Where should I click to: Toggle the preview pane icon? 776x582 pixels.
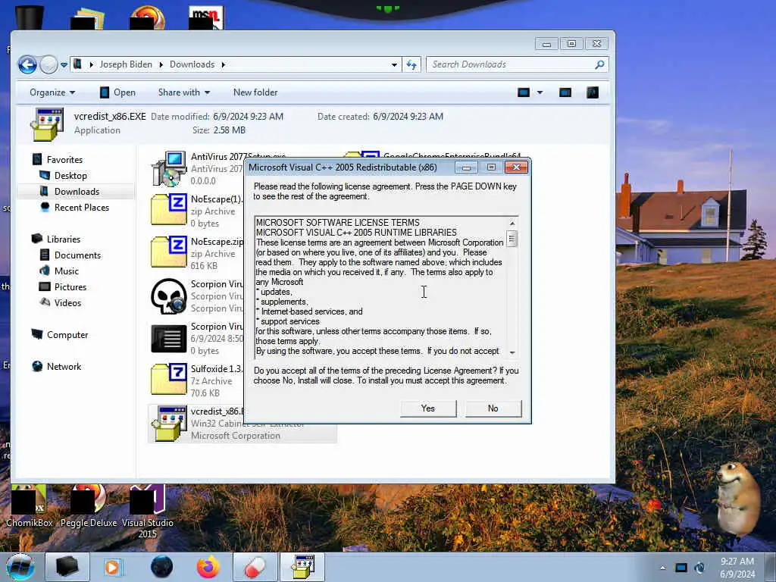coord(565,92)
